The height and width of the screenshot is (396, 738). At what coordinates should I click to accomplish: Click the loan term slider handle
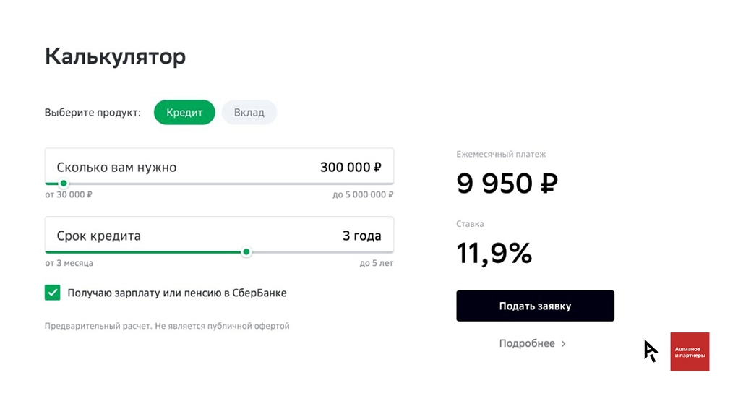(x=246, y=252)
